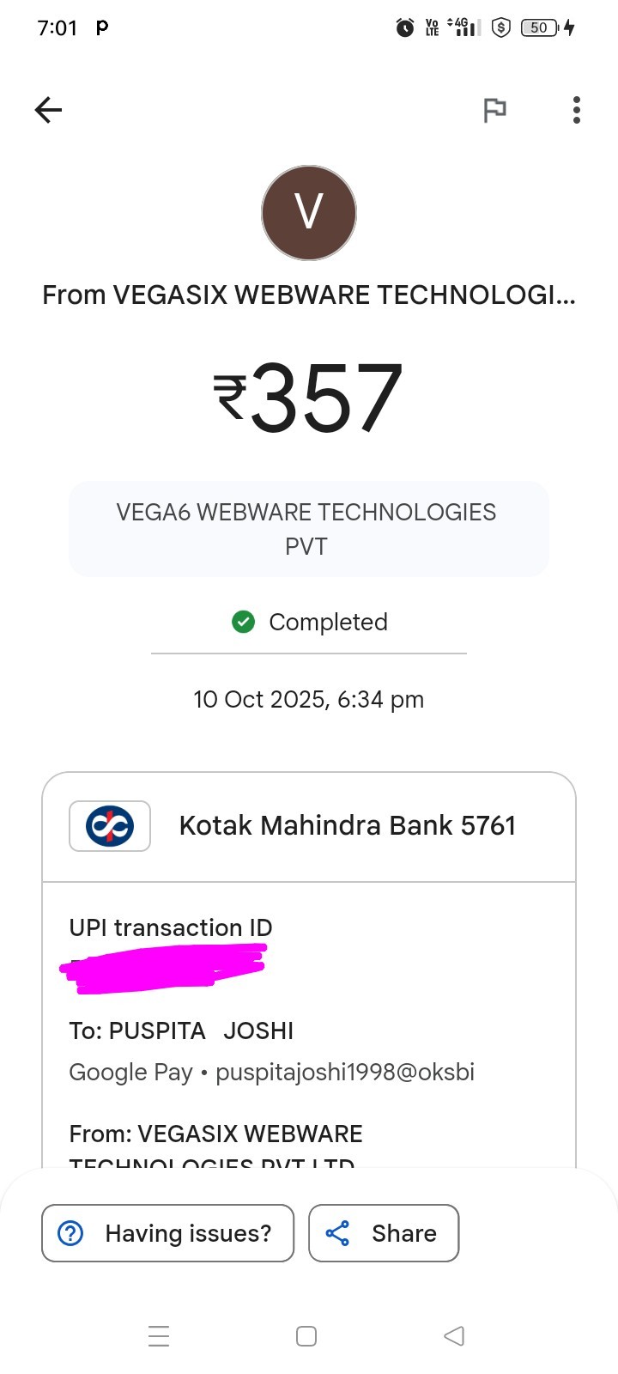Tap the Android back triangle icon
This screenshot has width=618, height=1374.
pyautogui.click(x=454, y=1336)
